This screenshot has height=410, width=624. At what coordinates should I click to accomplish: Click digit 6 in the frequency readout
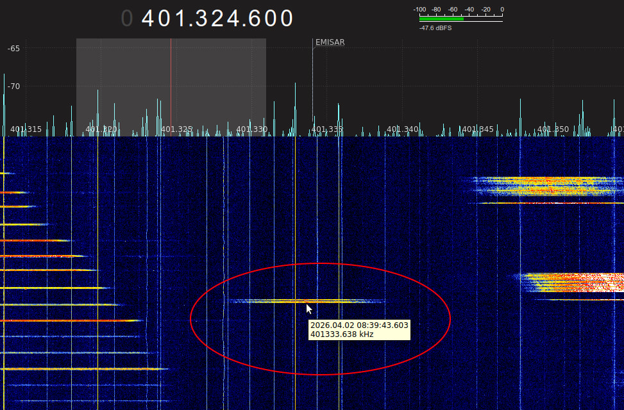click(255, 19)
